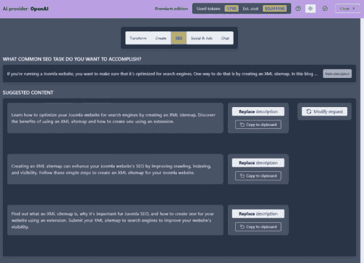The width and height of the screenshot is (364, 263).
Task: Switch to the Create tab
Action: 161,38
